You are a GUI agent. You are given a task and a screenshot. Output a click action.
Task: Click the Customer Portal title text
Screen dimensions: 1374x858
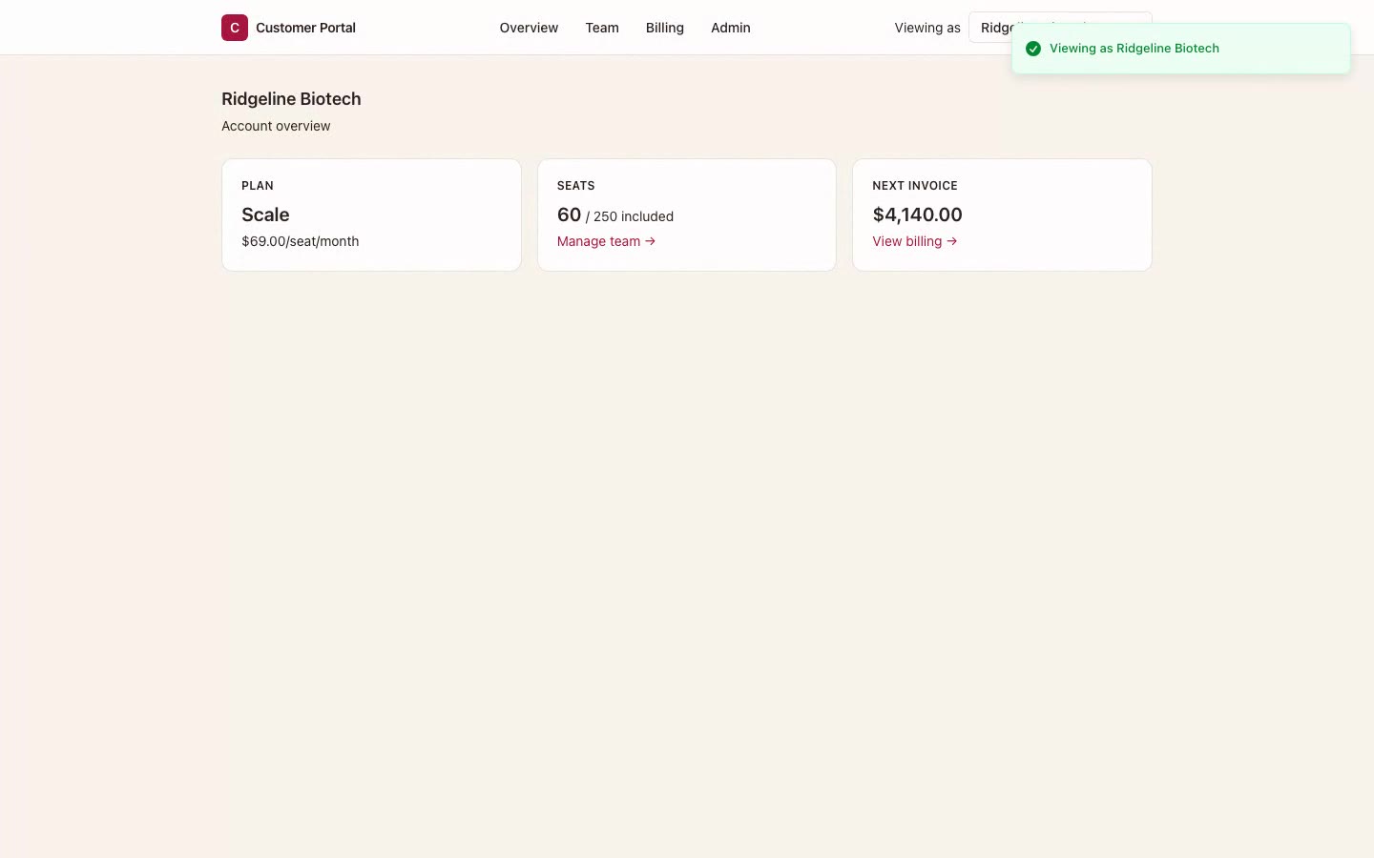(x=305, y=28)
